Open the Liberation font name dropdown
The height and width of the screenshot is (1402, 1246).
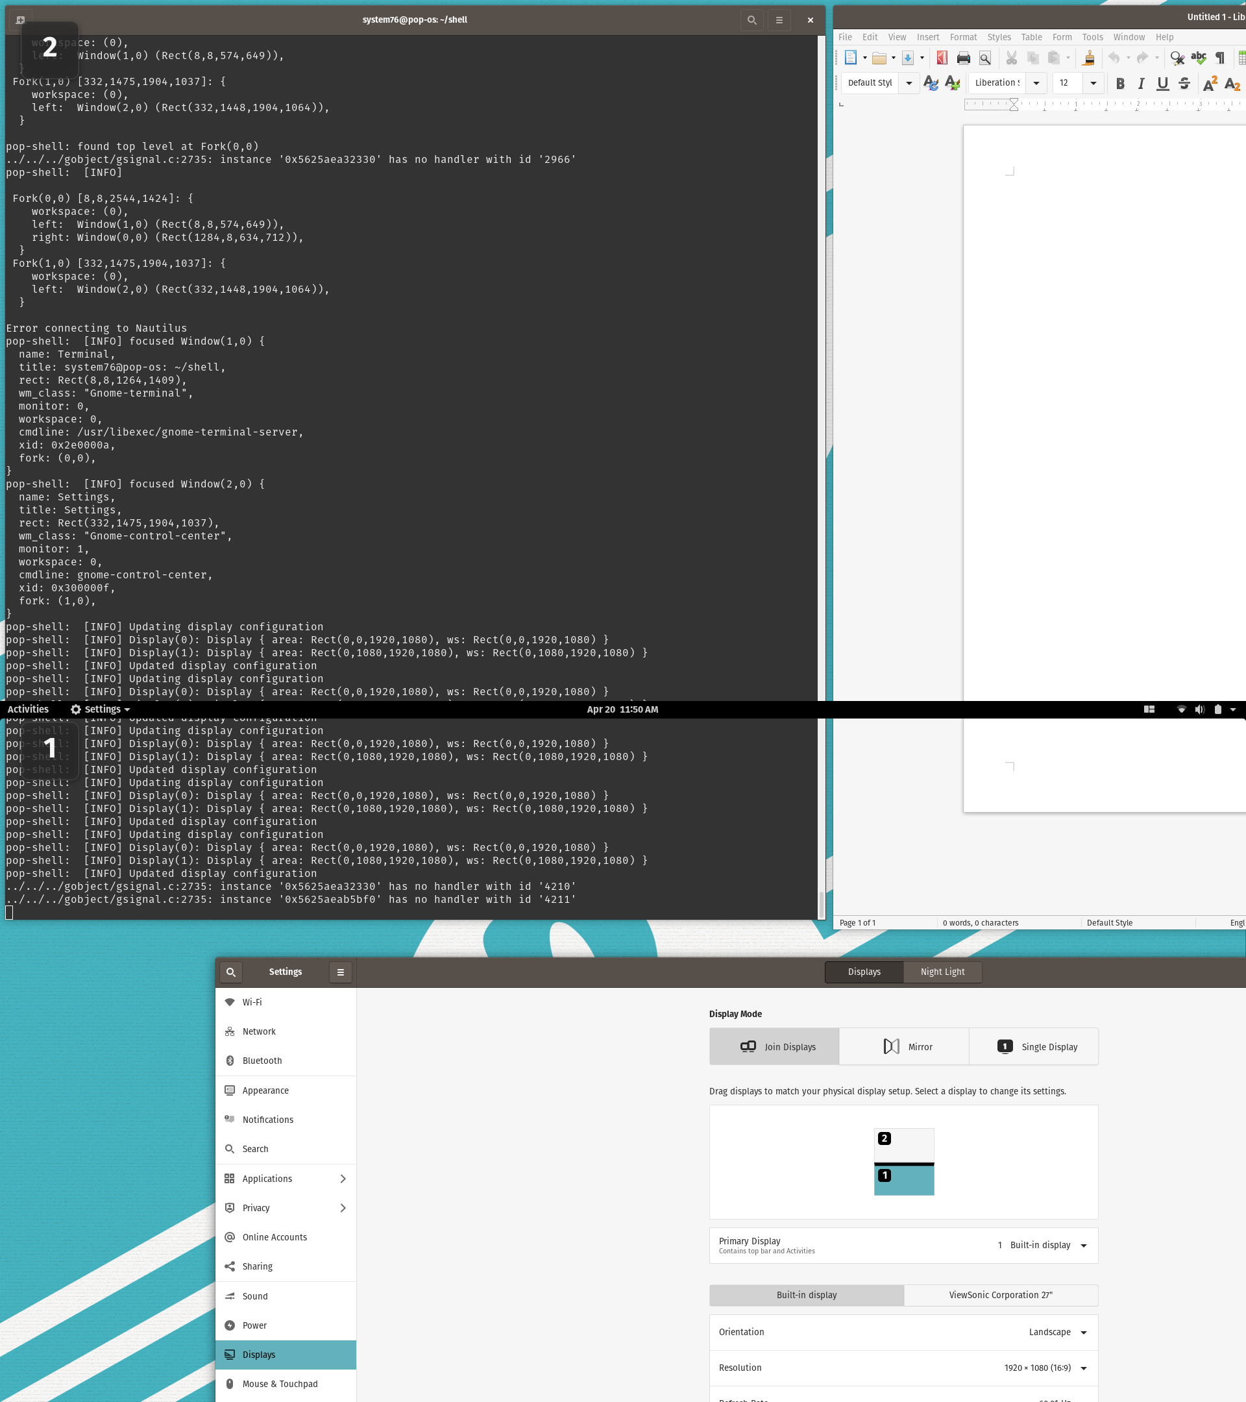[x=1036, y=83]
